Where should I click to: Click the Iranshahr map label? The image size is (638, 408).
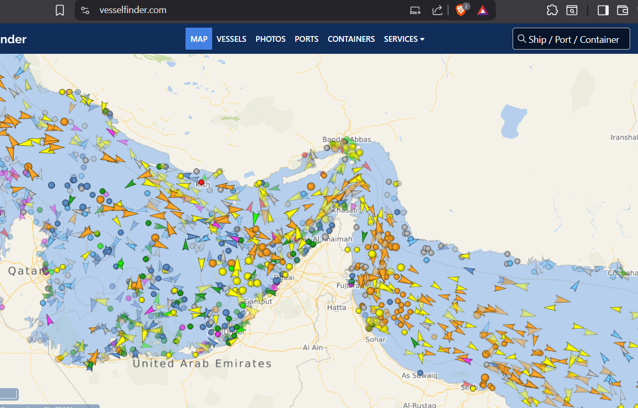624,137
